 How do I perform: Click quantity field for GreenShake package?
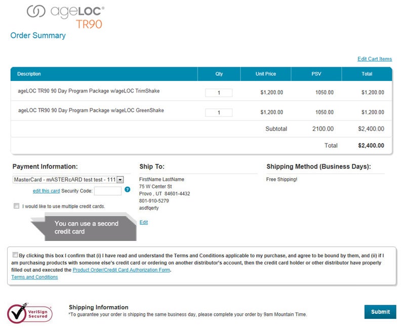click(x=219, y=112)
